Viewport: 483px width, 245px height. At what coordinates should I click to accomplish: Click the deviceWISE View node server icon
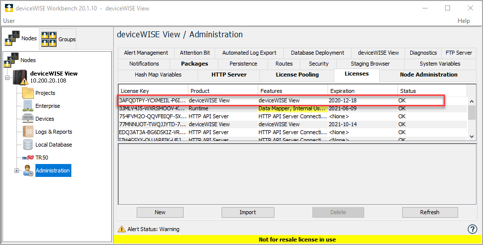pos(20,77)
